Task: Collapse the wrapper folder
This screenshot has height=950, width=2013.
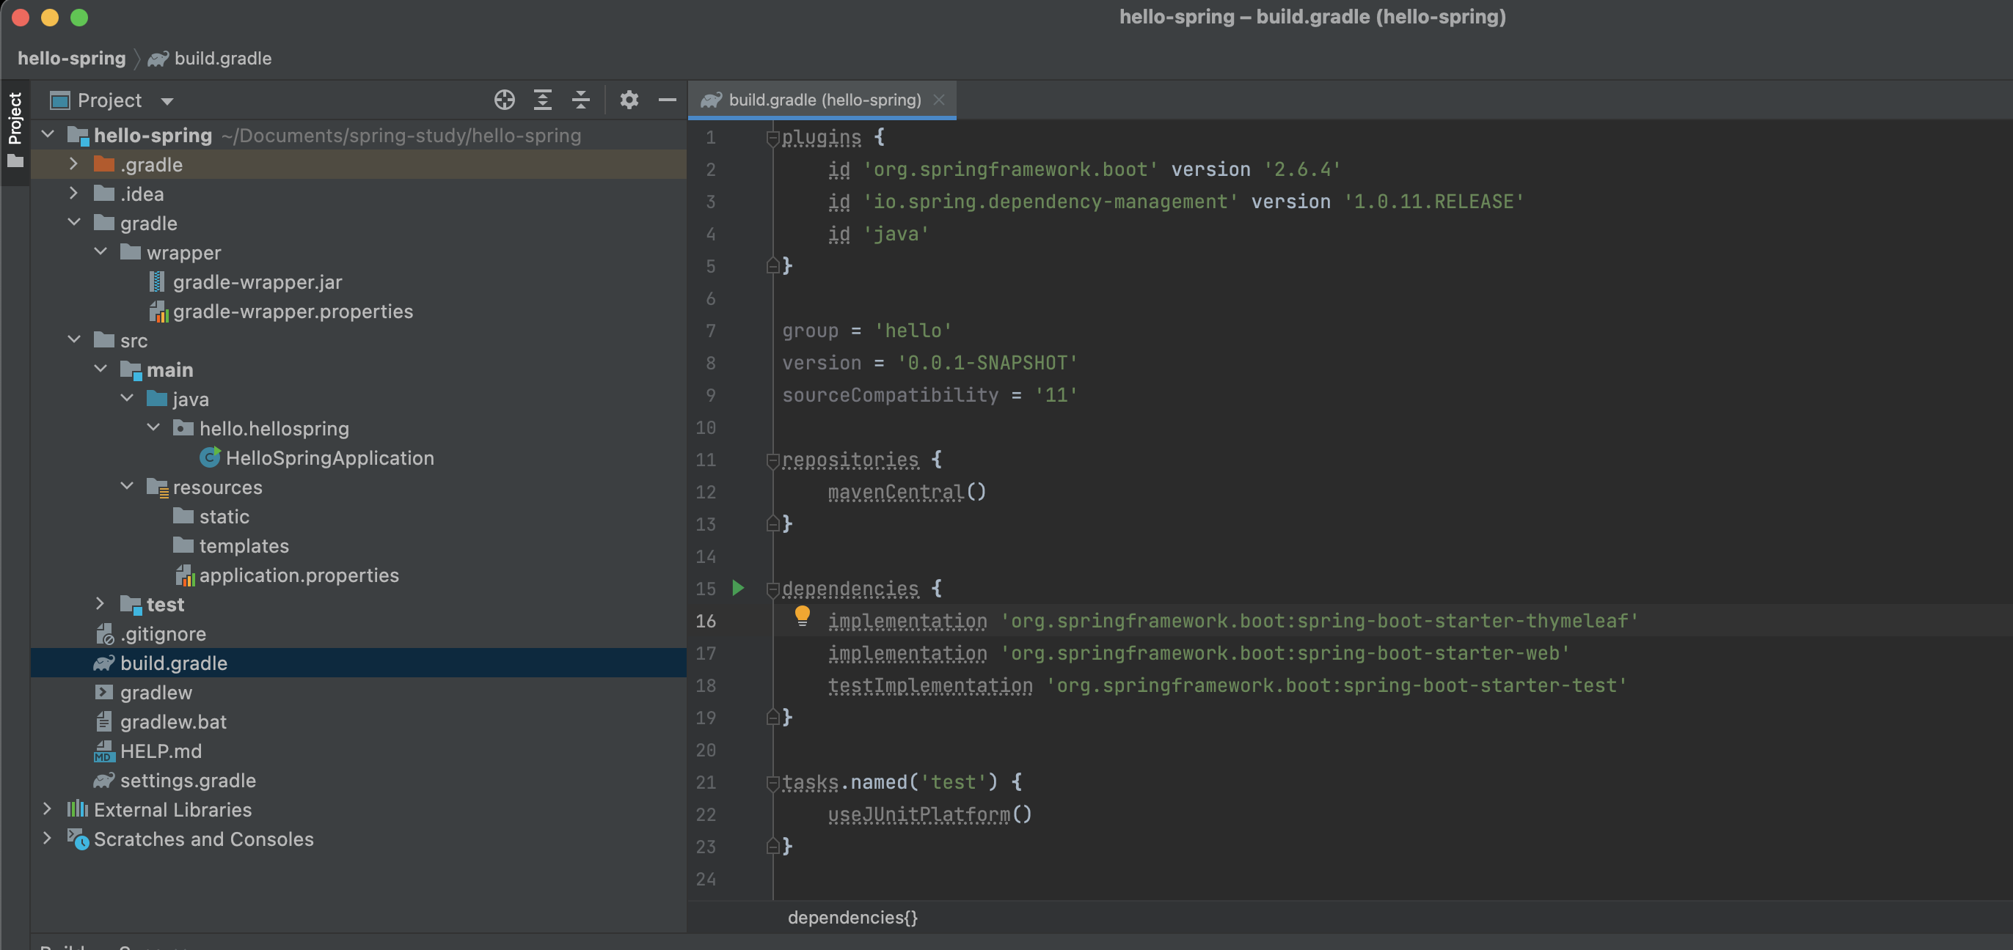Action: pos(101,251)
